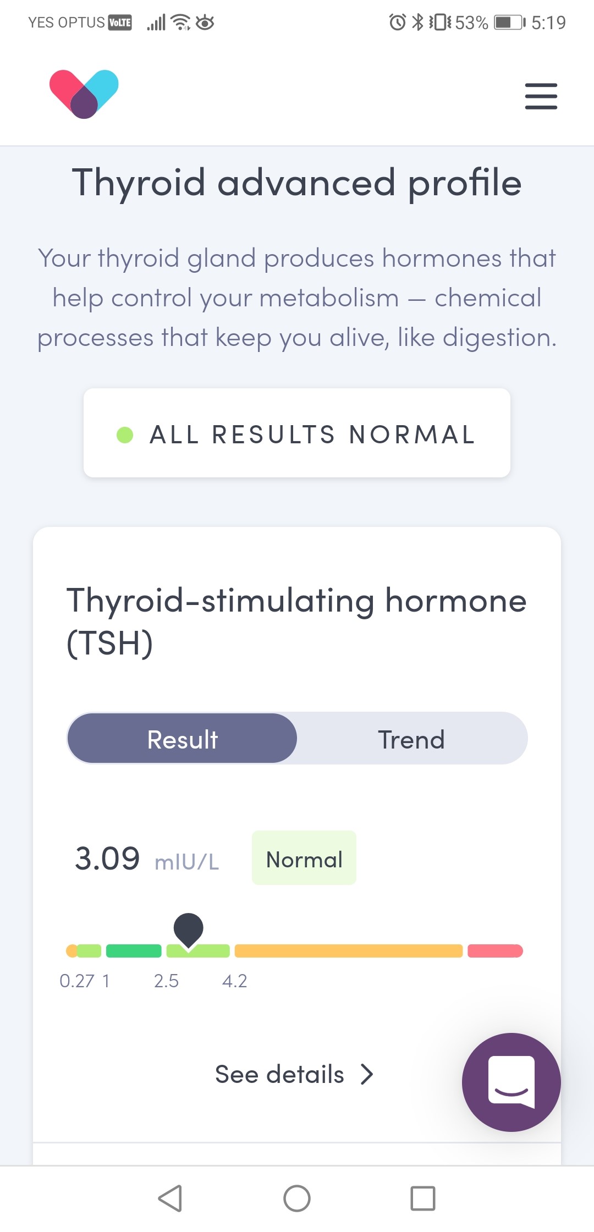This screenshot has width=594, height=1232.
Task: Switch to the Trend view
Action: tap(411, 739)
